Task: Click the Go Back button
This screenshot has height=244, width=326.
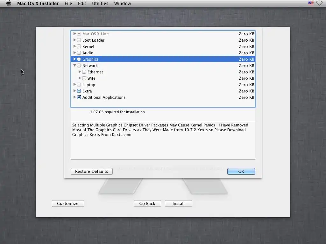Action: tap(147, 204)
